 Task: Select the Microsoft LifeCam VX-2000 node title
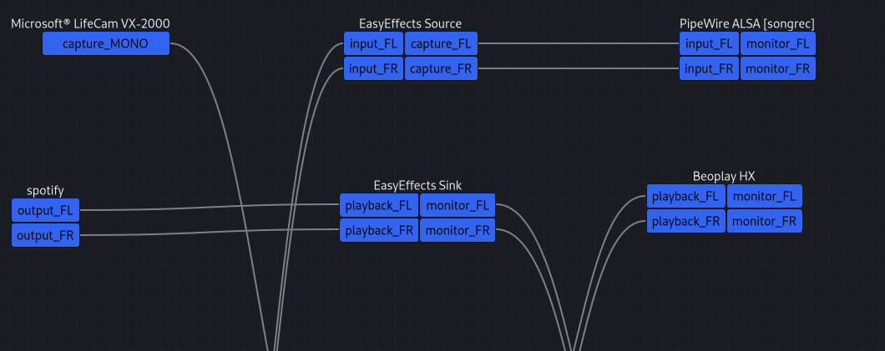(x=90, y=23)
